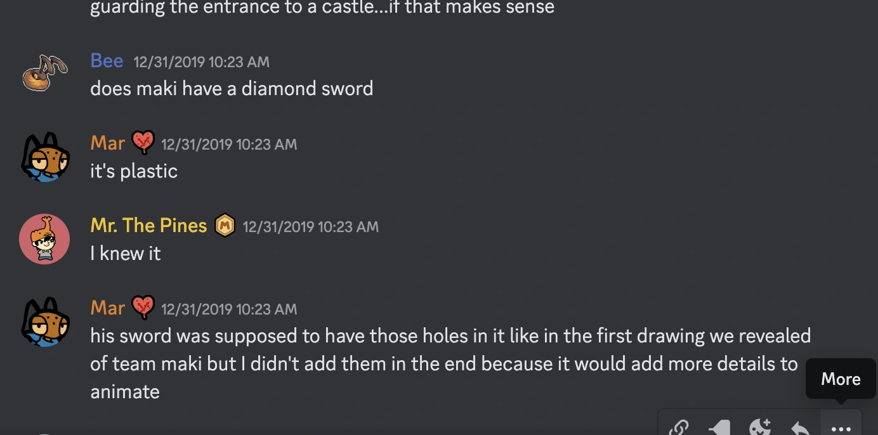Open Mar's avatar beside "it's plastic"
878x435 pixels.
44,157
